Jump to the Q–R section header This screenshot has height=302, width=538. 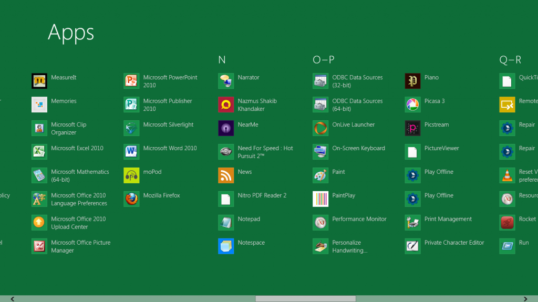pos(510,60)
